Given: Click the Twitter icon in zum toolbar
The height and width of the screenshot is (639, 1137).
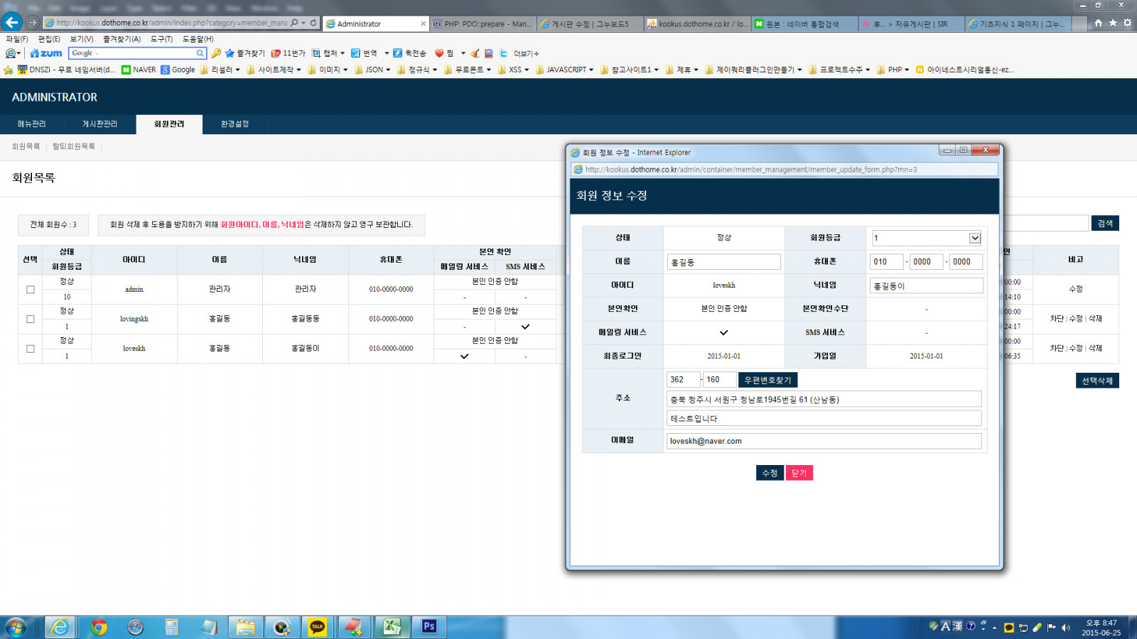Looking at the screenshot, I should 503,53.
